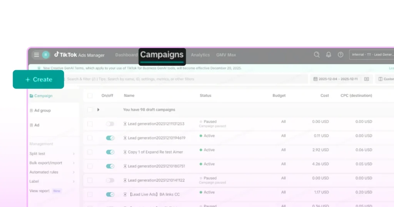The image size is (394, 207).
Task: Check the box for Lead generation20251211131253 row
Action: (90, 124)
